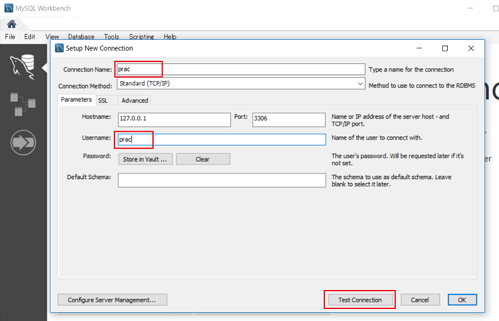This screenshot has height=321, width=499.
Task: Click the 'Password:' label
Action: point(97,156)
